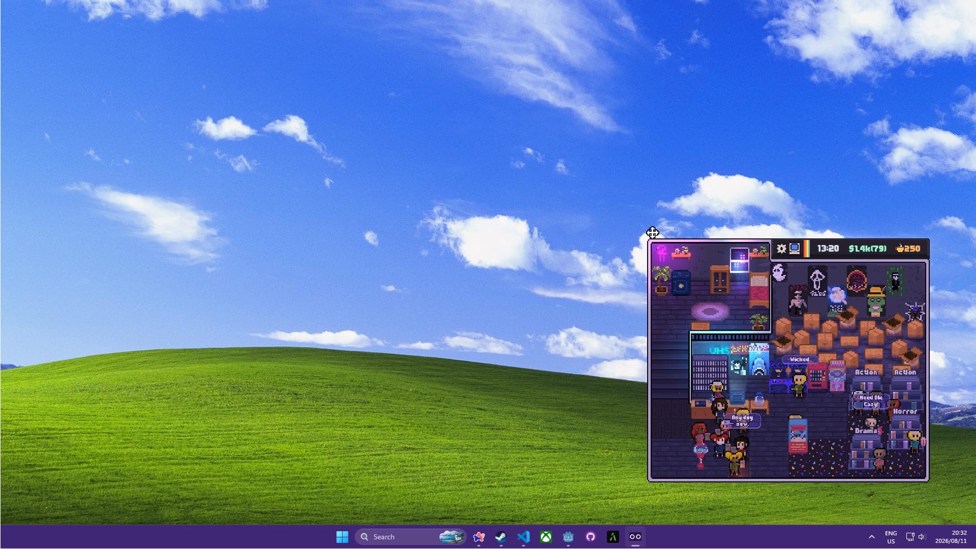This screenshot has height=549, width=976.
Task: Show hidden system tray icons chevron
Action: [x=872, y=537]
